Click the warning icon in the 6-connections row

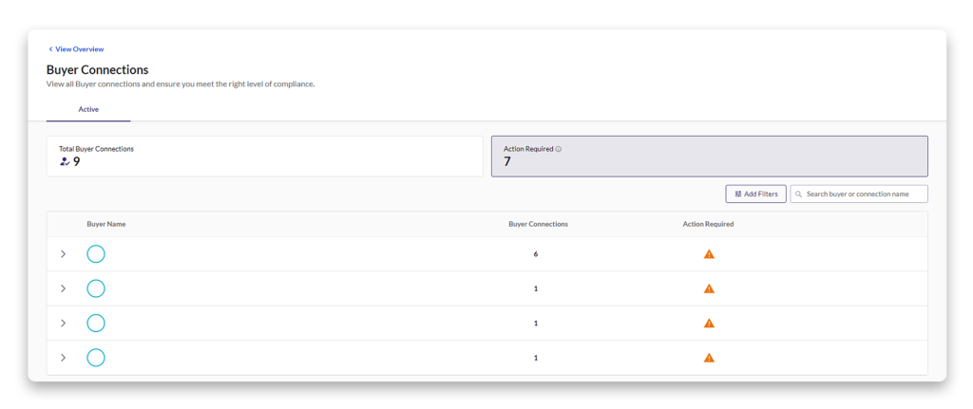pos(709,254)
